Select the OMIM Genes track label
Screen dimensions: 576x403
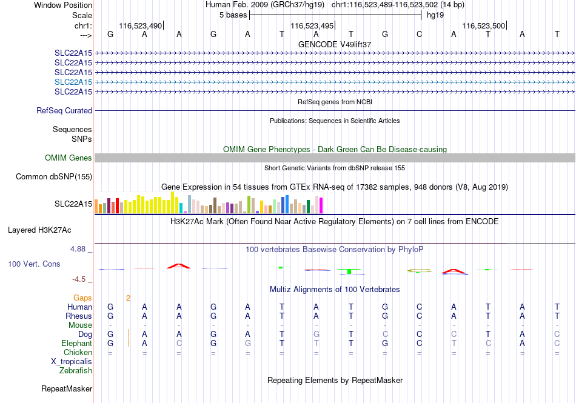tap(69, 158)
